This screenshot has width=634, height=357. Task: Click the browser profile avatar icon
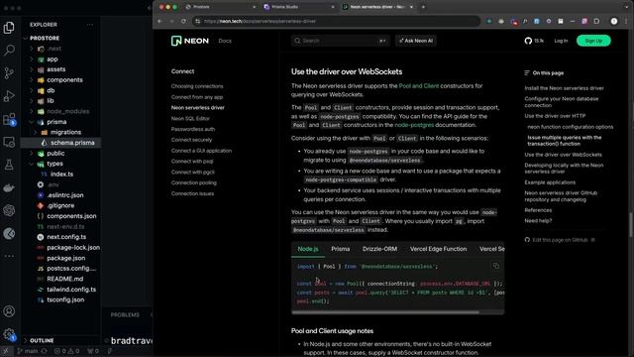coord(614,21)
